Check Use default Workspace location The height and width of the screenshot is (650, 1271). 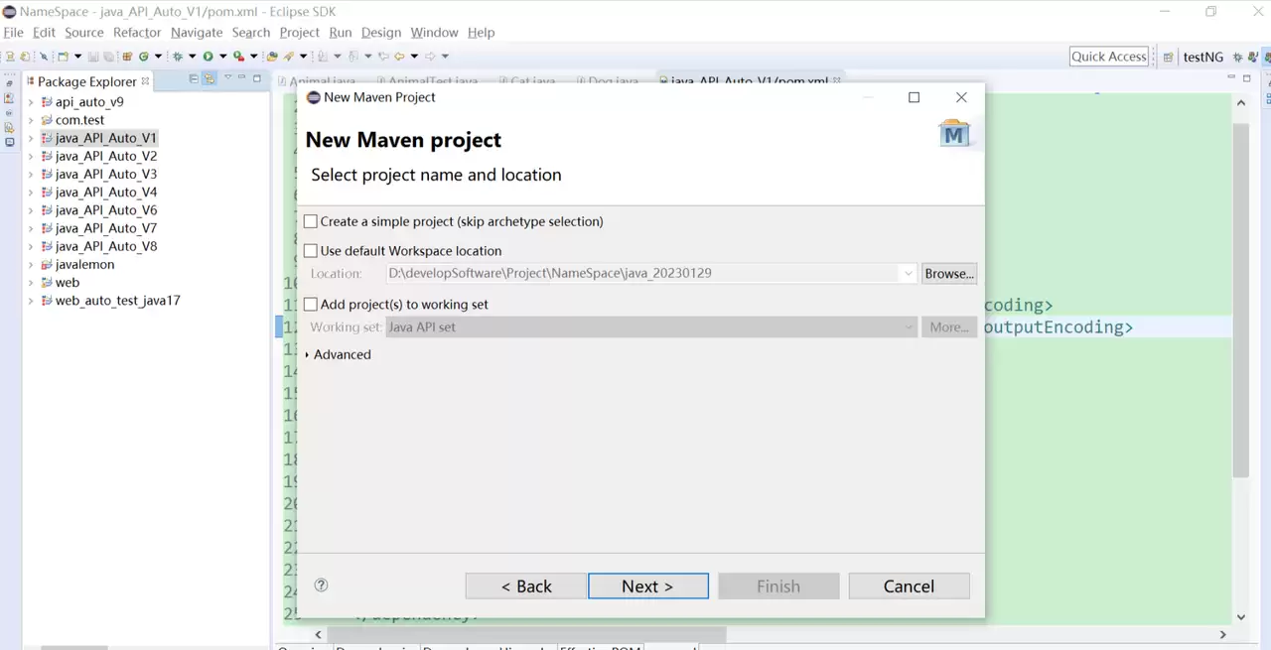coord(311,251)
